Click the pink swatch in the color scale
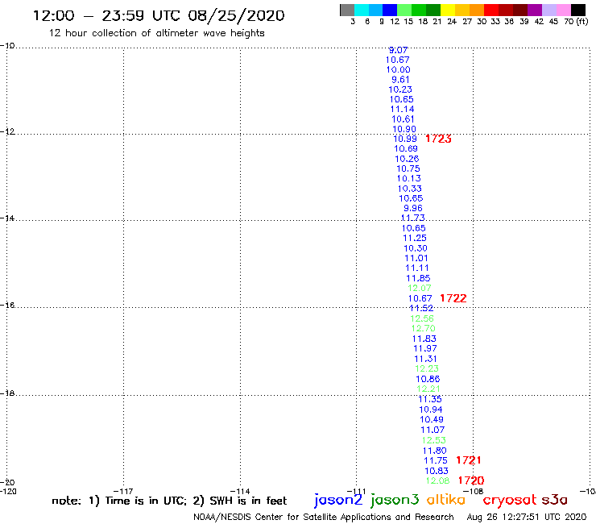The height and width of the screenshot is (524, 596). (x=564, y=10)
